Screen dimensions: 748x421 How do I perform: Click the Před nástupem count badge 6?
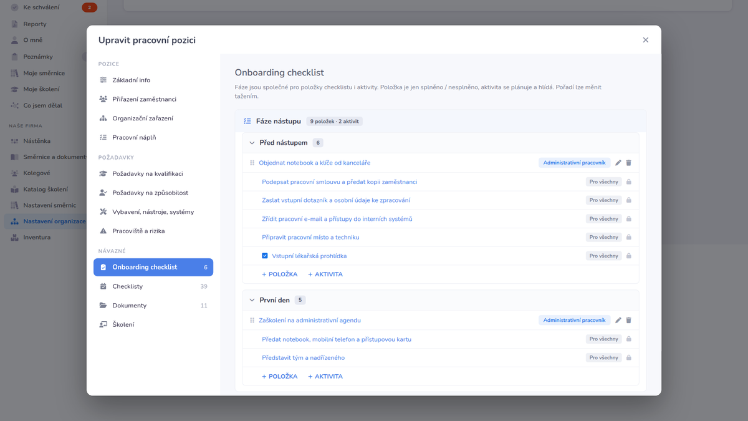(x=318, y=143)
